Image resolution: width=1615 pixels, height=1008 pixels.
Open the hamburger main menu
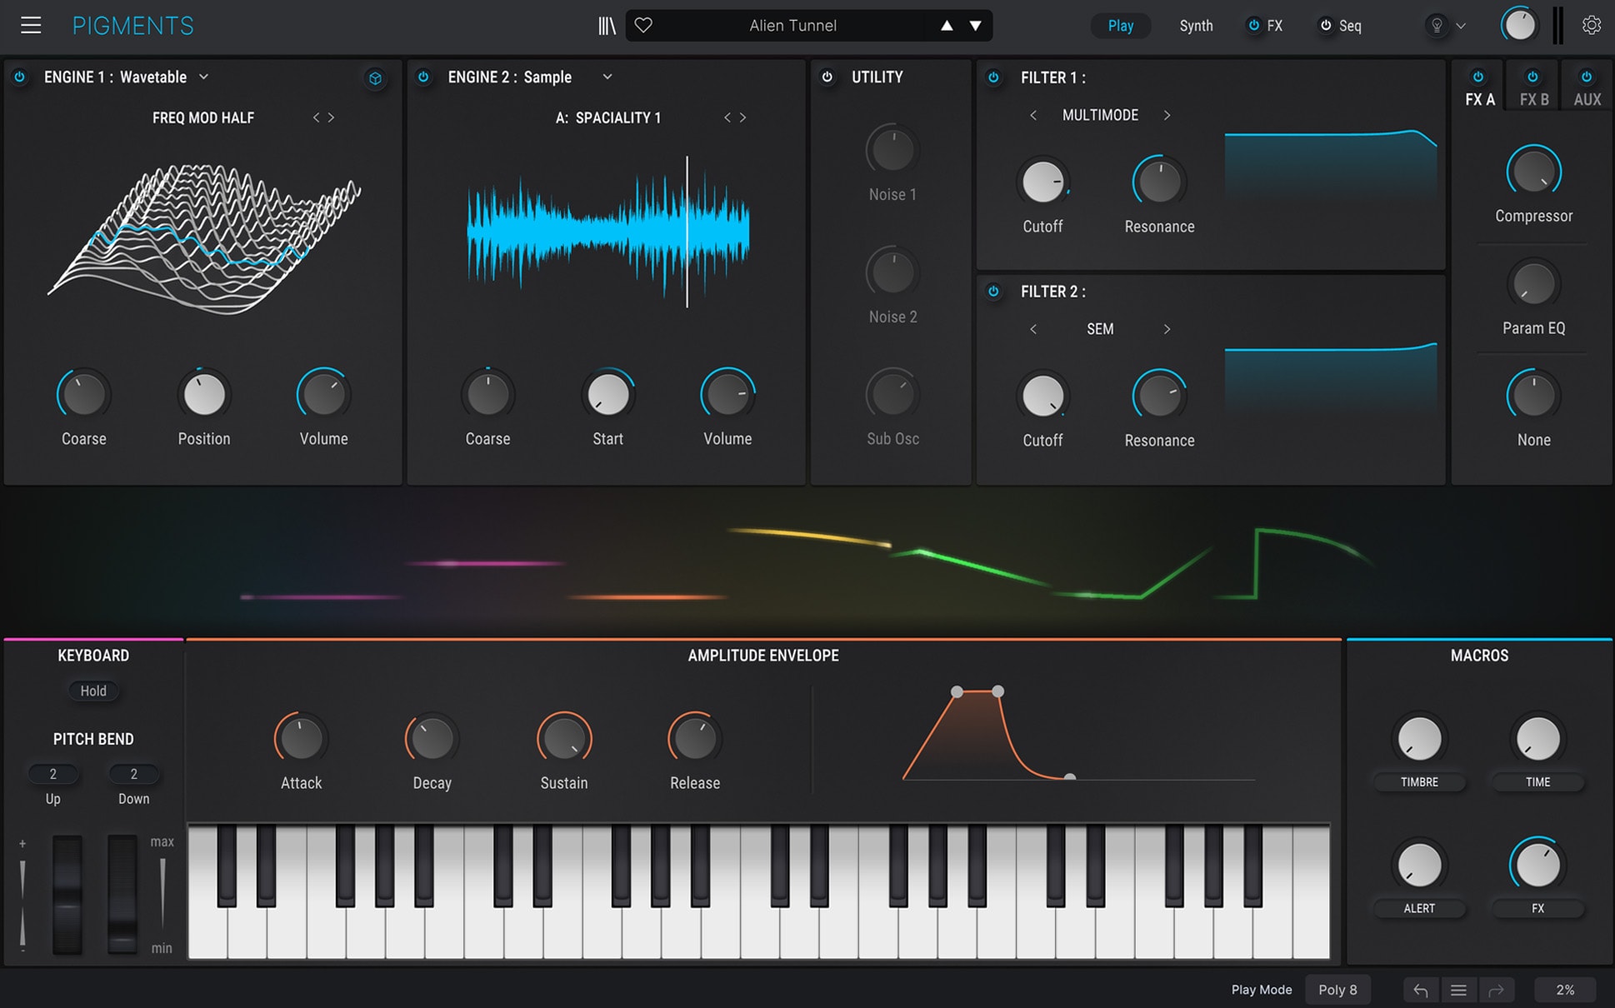coord(31,25)
